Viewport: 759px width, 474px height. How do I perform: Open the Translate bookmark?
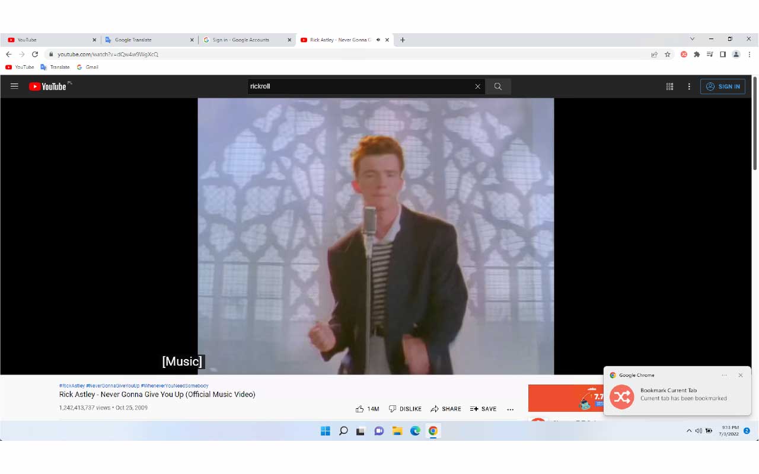point(55,67)
